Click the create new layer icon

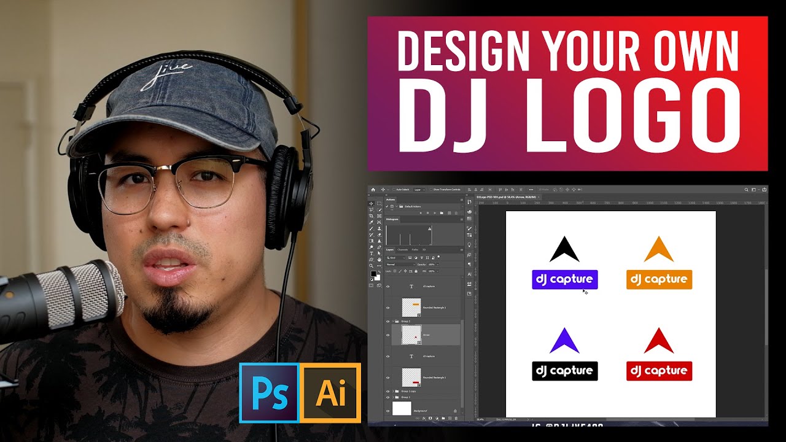click(449, 418)
